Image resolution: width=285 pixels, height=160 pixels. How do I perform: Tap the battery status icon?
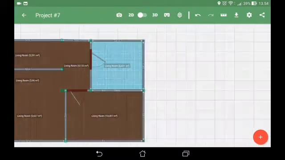pos(254,3)
